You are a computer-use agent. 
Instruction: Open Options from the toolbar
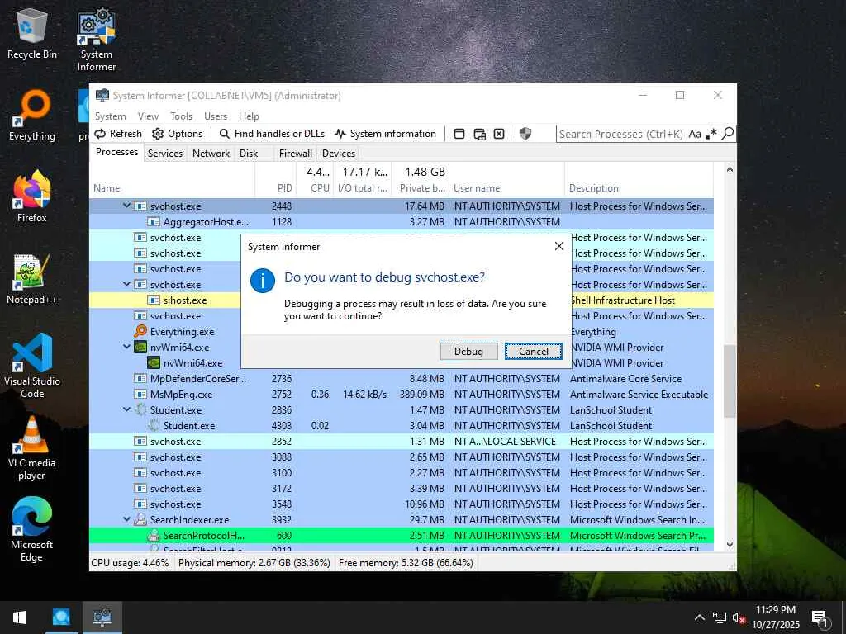tap(178, 134)
